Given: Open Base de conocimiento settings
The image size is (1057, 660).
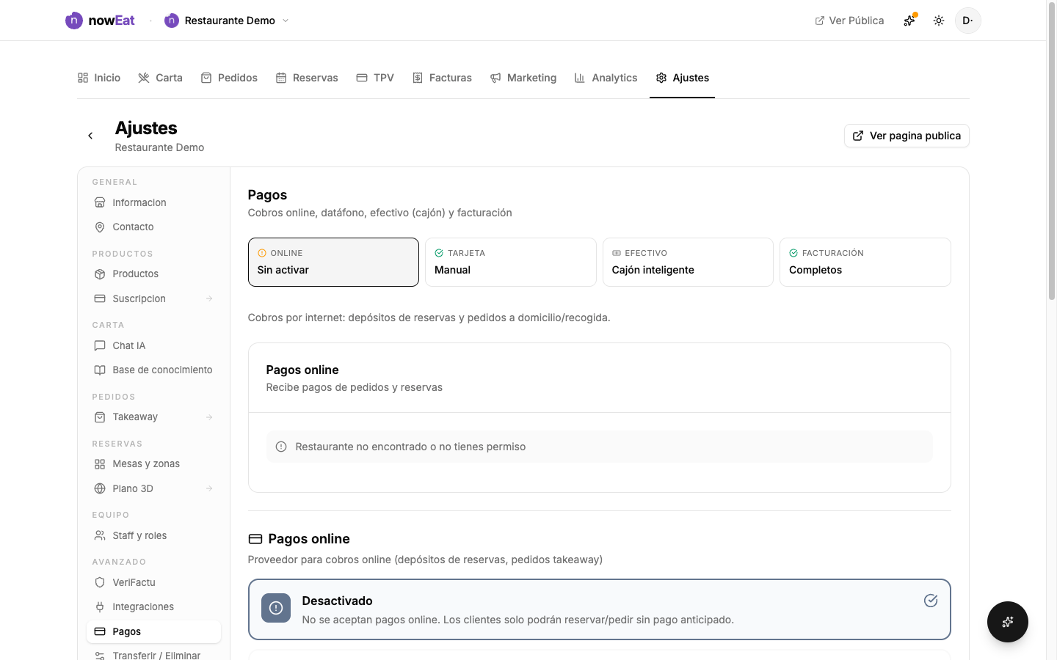Looking at the screenshot, I should click(153, 370).
